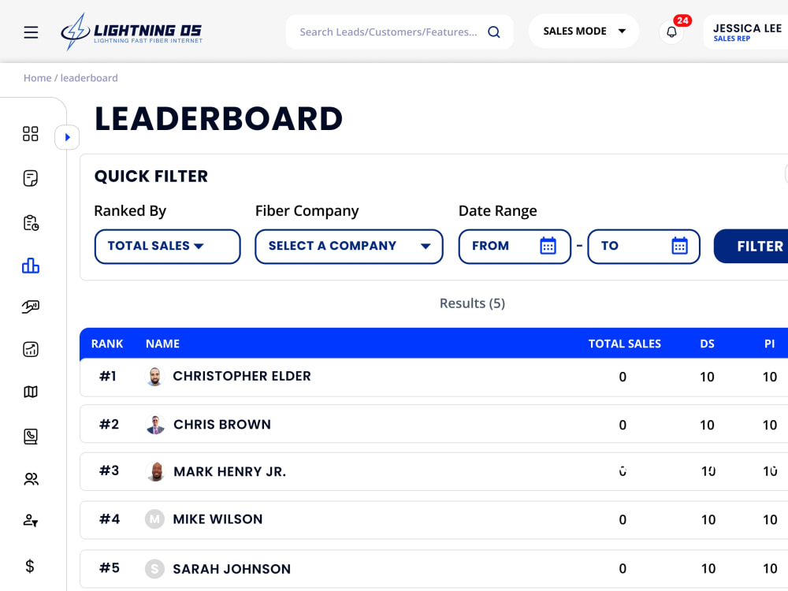This screenshot has width=788, height=591.
Task: Go to Home breadcrumb link
Action: point(37,78)
